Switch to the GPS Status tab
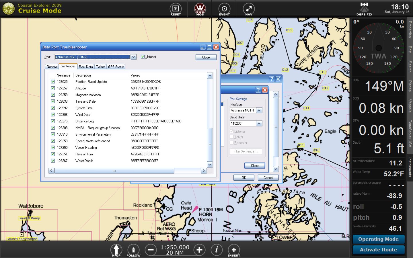Screen dimensions: 413x258 pos(116,67)
